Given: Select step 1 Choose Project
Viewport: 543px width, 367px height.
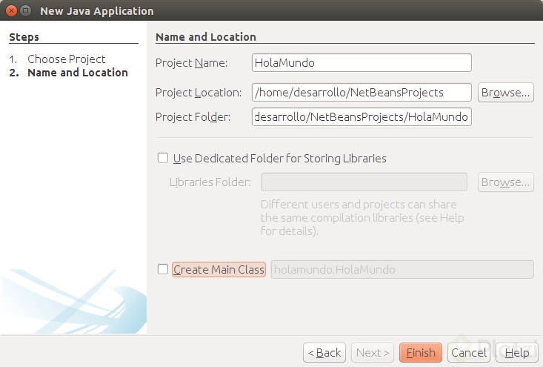Looking at the screenshot, I should (67, 59).
